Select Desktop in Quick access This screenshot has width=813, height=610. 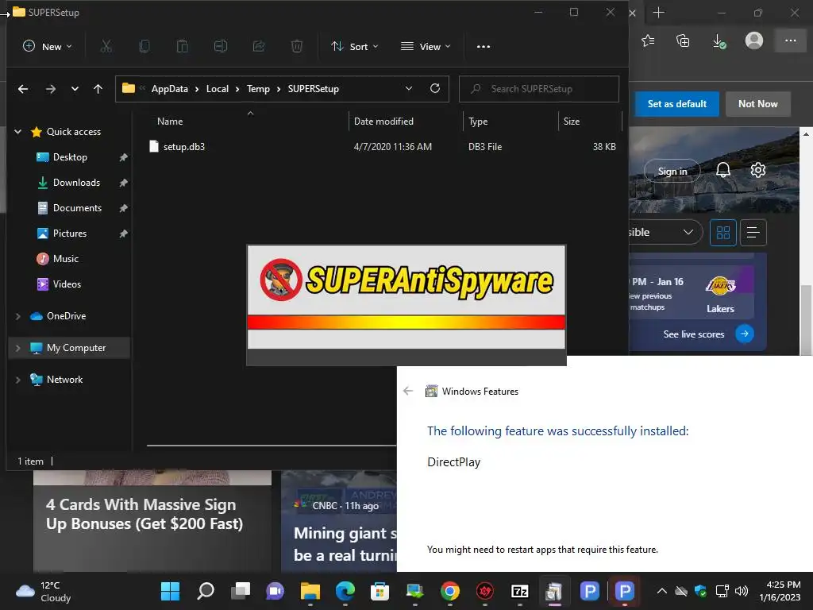point(70,157)
